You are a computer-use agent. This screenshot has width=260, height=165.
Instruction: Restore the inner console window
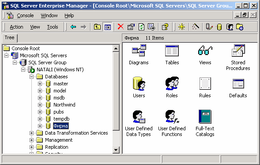245,15
